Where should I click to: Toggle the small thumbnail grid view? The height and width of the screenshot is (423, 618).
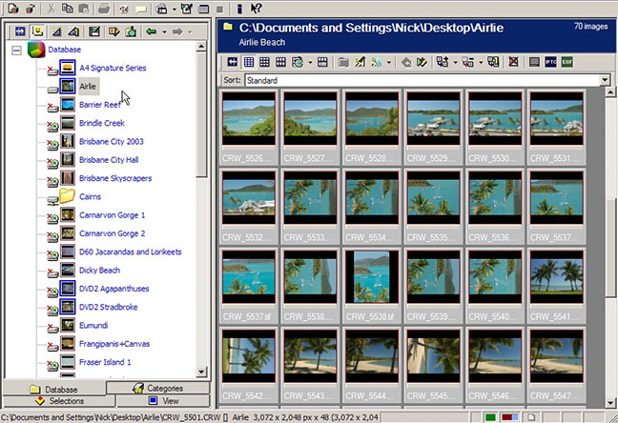(248, 62)
